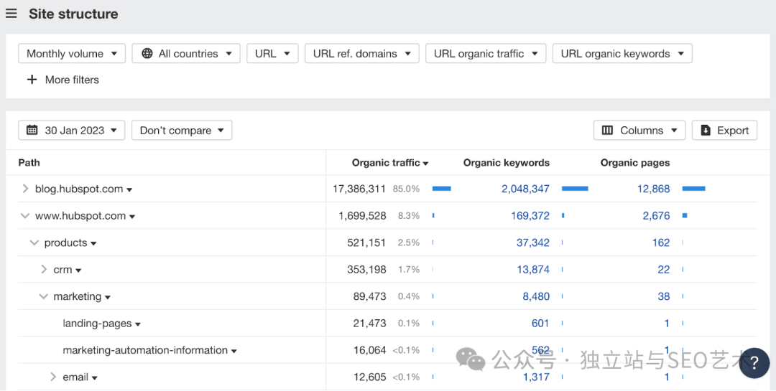This screenshot has height=391, width=776.
Task: Open the URL organic keywords dropdown
Action: coord(622,53)
